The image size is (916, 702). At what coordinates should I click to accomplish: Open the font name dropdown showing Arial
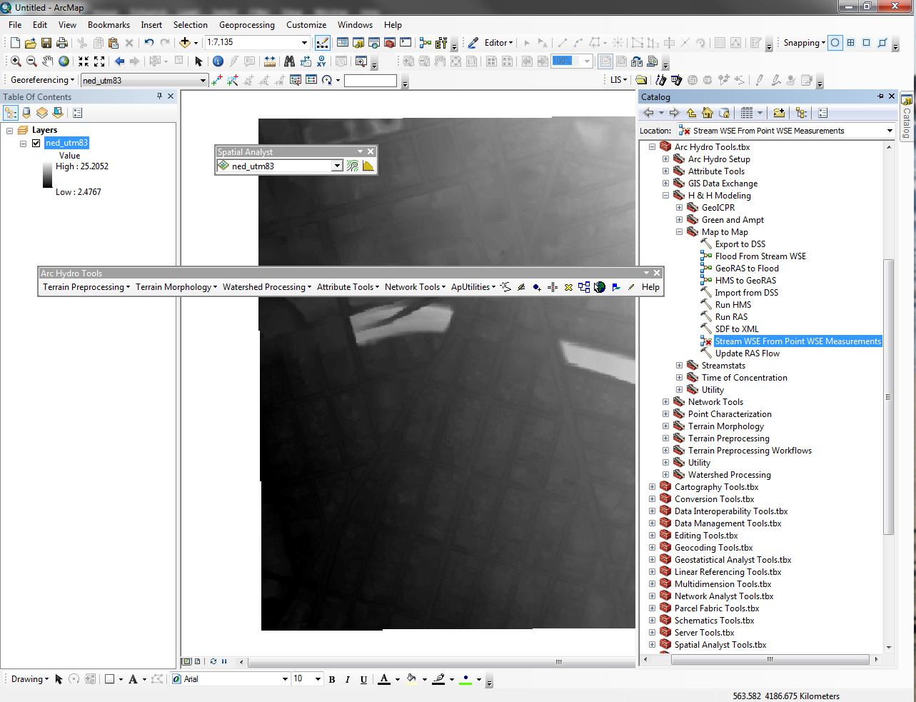285,679
